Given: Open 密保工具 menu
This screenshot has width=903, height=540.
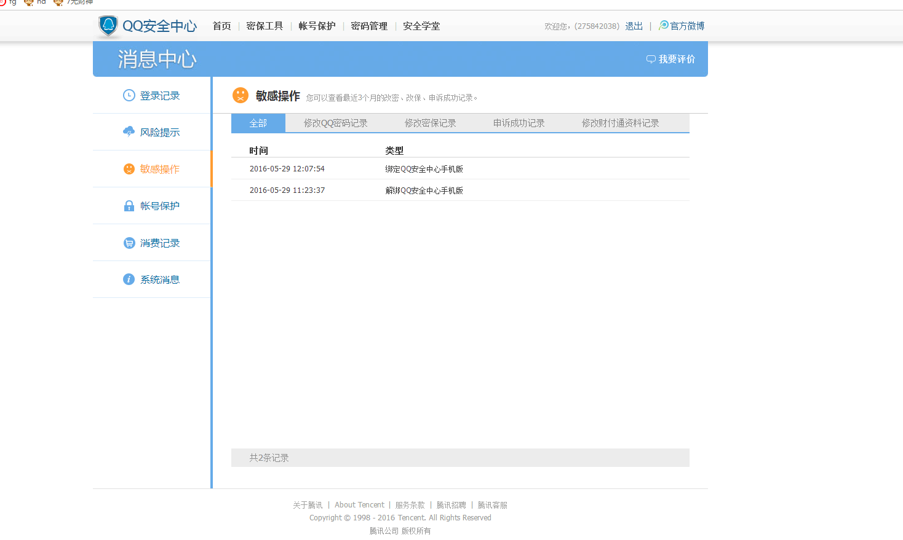Looking at the screenshot, I should [x=265, y=26].
